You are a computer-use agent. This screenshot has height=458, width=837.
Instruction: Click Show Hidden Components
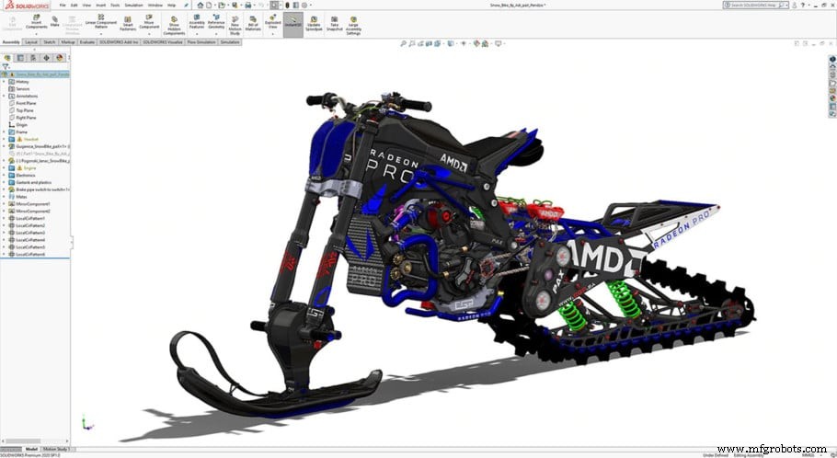(174, 25)
